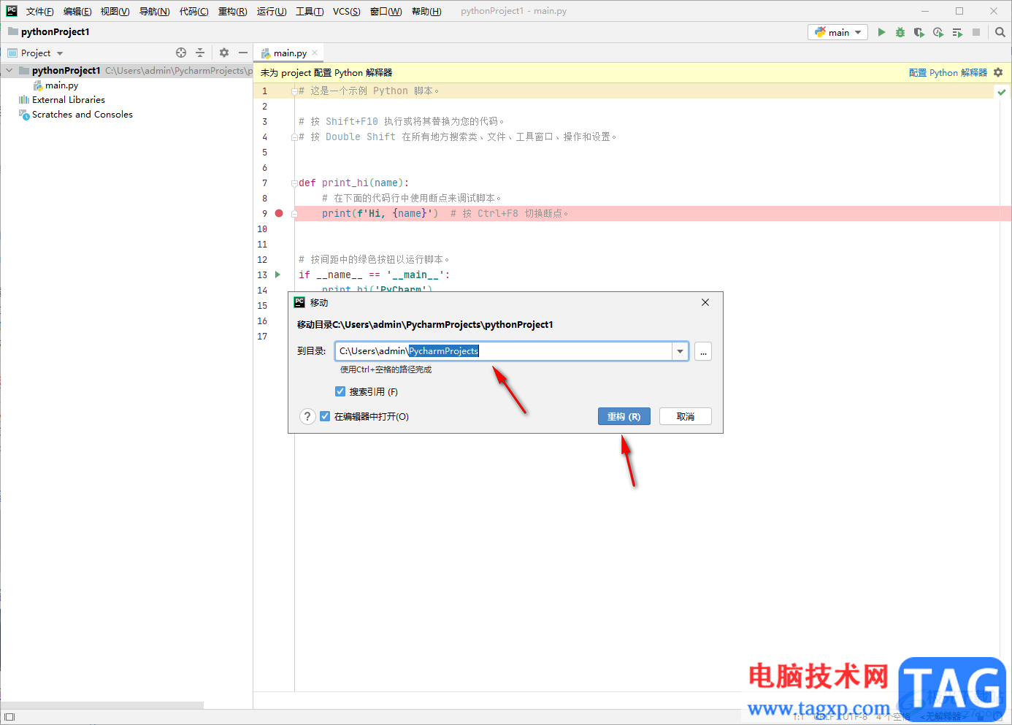1012x725 pixels.
Task: Open the 运行(U) menu
Action: coord(272,11)
